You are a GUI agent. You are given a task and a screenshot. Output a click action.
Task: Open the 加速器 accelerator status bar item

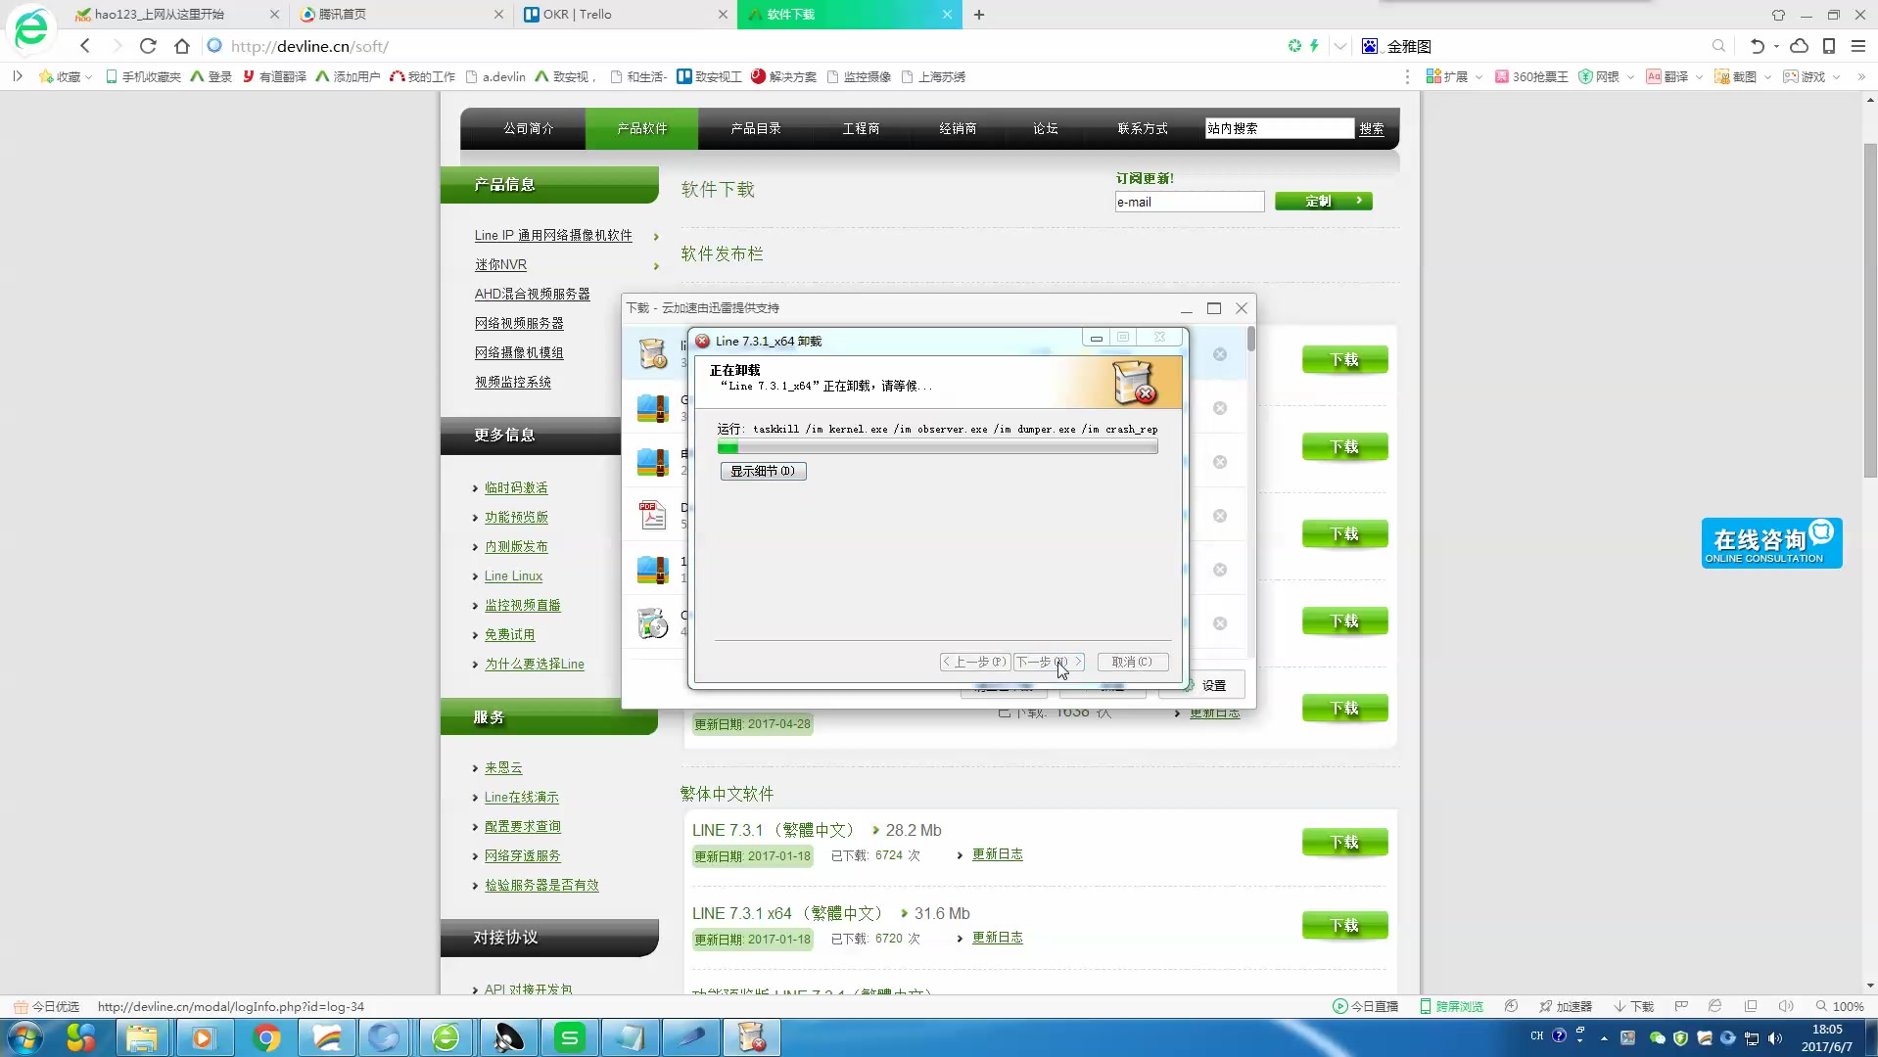[1565, 1006]
